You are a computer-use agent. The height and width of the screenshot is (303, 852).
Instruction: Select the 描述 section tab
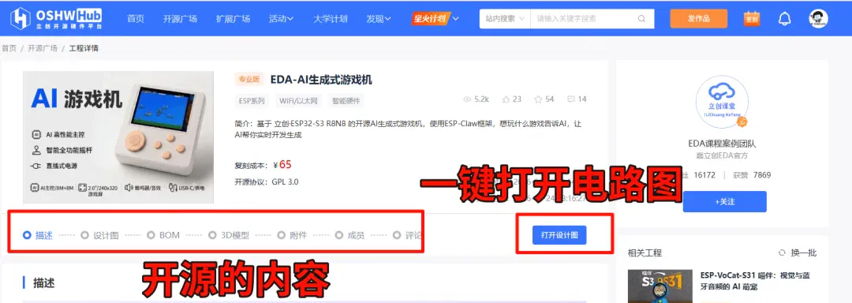pyautogui.click(x=38, y=235)
